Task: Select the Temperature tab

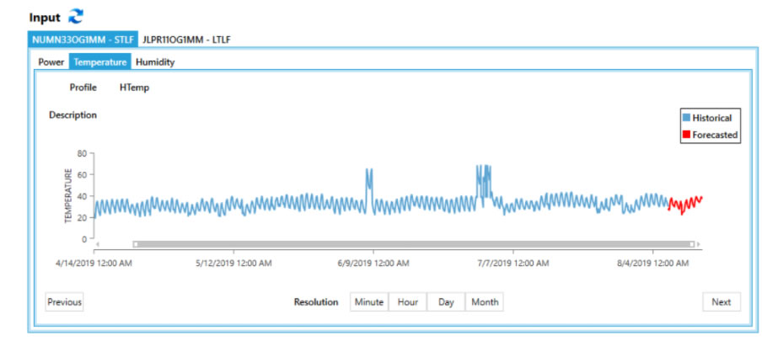Action: pyautogui.click(x=99, y=61)
